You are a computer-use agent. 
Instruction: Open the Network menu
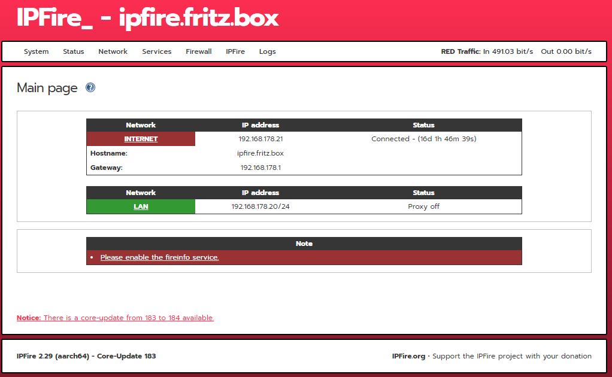click(x=113, y=51)
